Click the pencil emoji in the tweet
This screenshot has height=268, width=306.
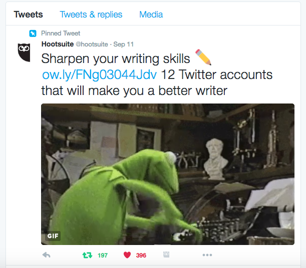(203, 57)
